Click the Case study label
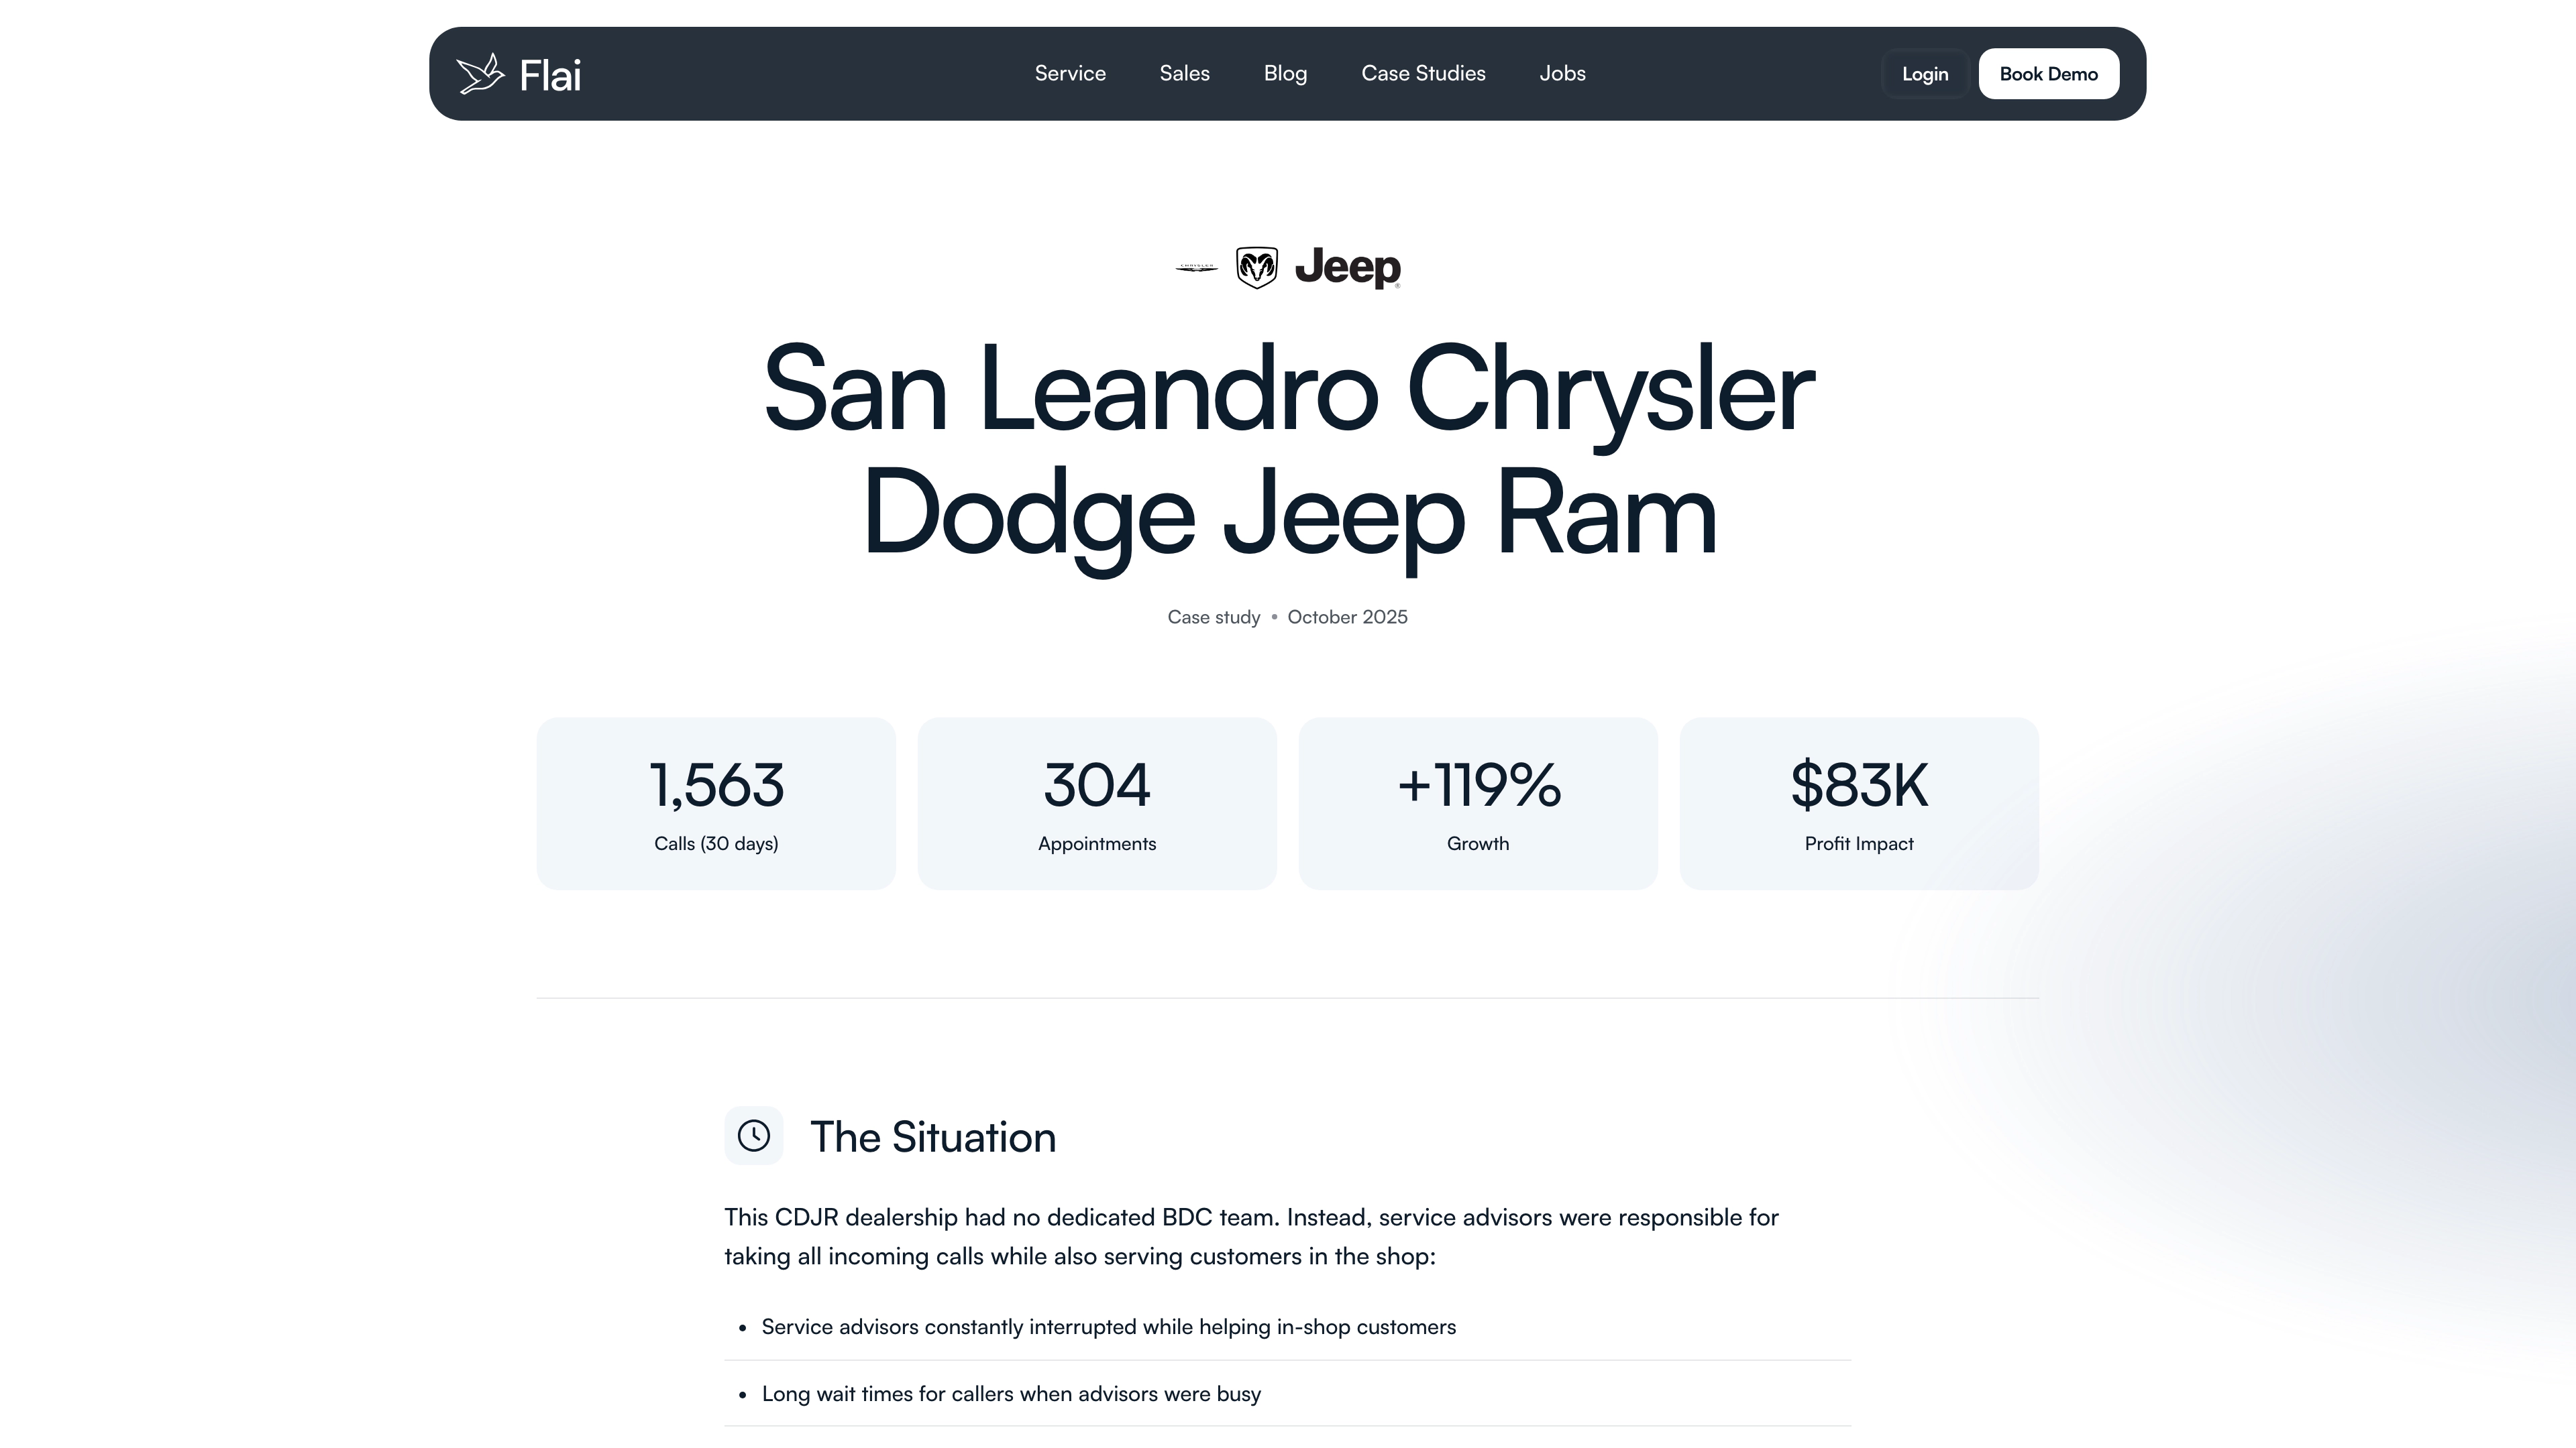This screenshot has width=2576, height=1448. click(1213, 617)
